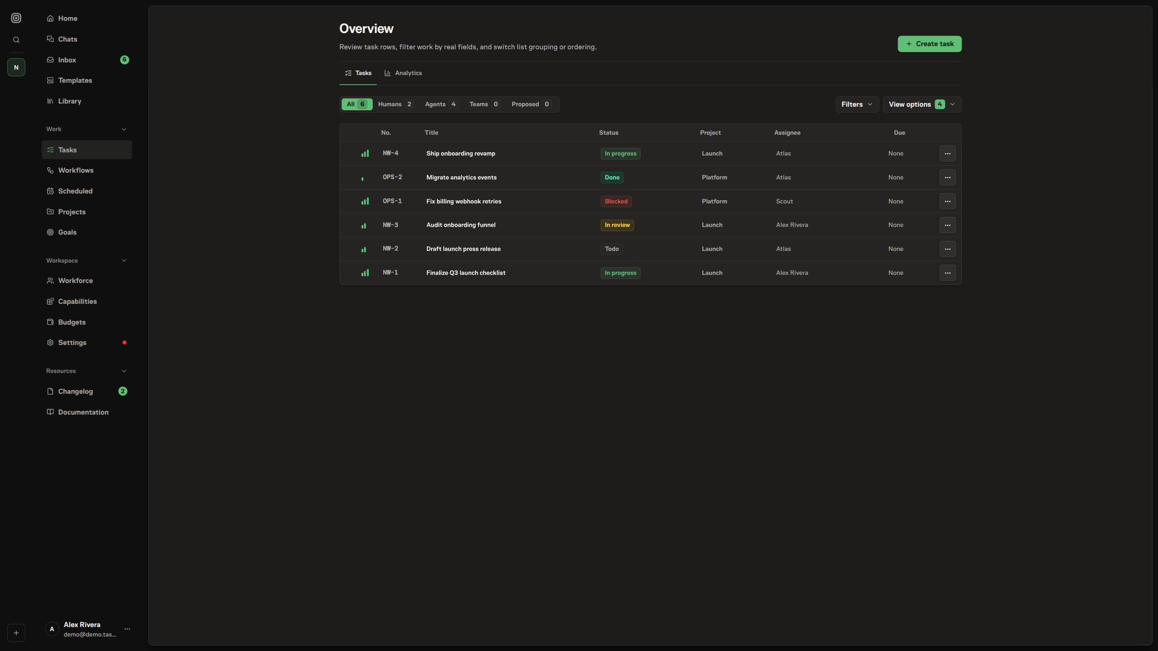
Task: Click the Todo status badge
Action: pos(612,249)
